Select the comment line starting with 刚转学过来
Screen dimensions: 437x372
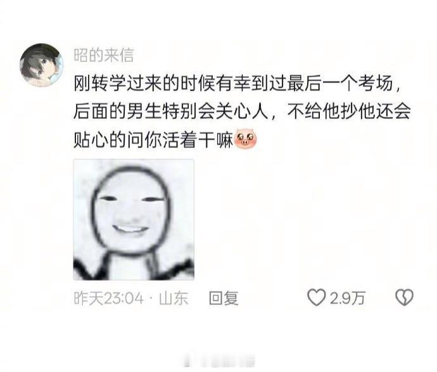[237, 84]
